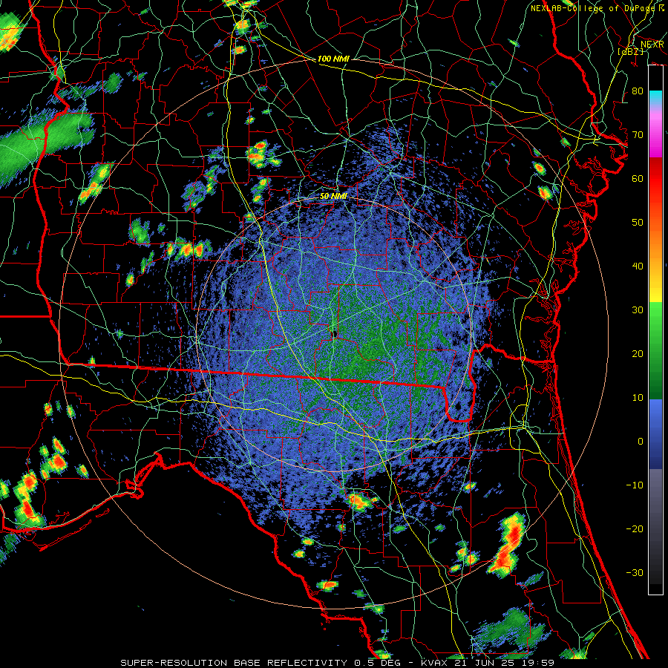Click the 40 value on the dBZ scale
The image size is (668, 668).
[x=638, y=266]
